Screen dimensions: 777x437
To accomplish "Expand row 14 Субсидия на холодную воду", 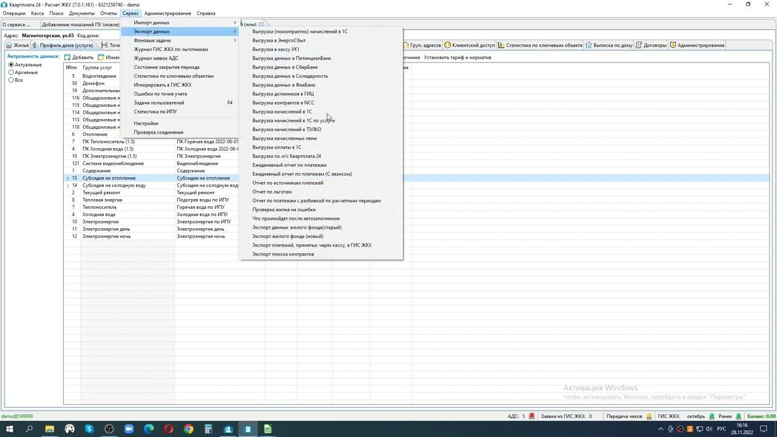I will click(x=68, y=185).
